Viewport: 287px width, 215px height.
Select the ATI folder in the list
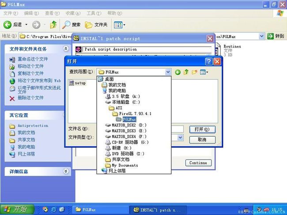119,108
